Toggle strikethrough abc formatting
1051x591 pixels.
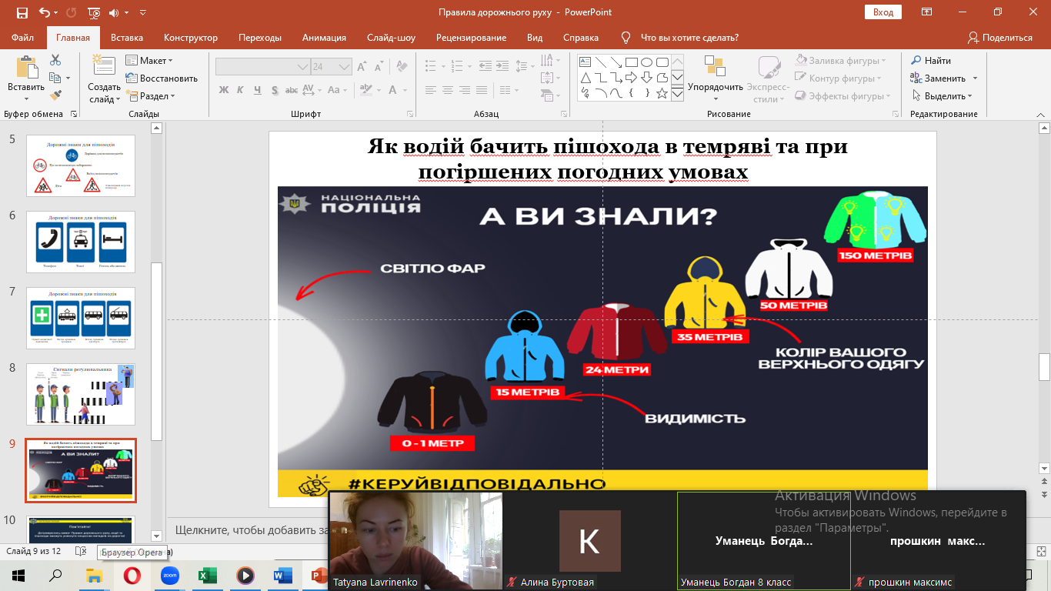click(293, 89)
